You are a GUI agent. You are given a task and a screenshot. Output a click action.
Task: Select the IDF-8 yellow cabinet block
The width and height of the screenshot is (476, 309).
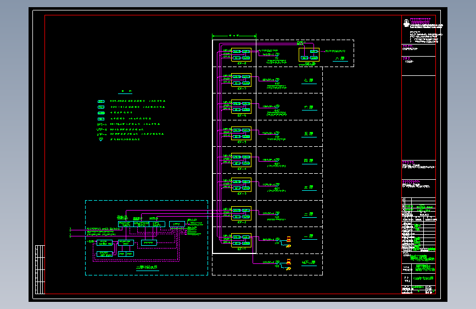coord(242,55)
